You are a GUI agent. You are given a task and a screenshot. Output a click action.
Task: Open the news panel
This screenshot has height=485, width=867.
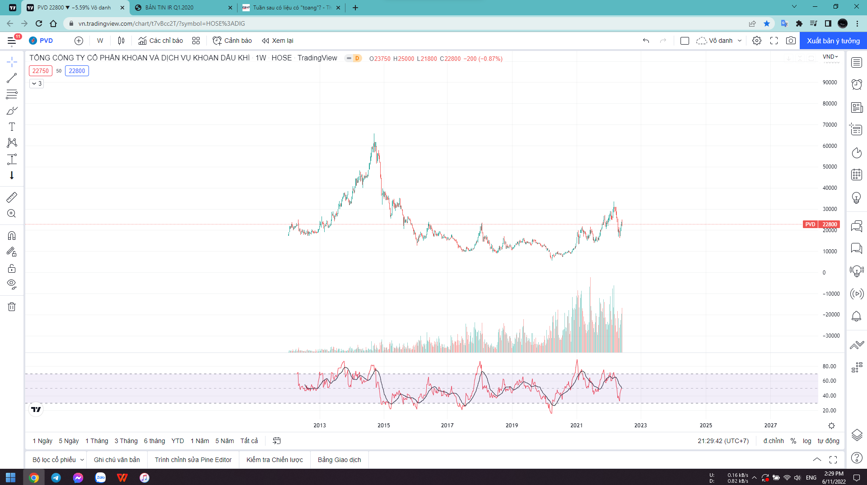[857, 108]
